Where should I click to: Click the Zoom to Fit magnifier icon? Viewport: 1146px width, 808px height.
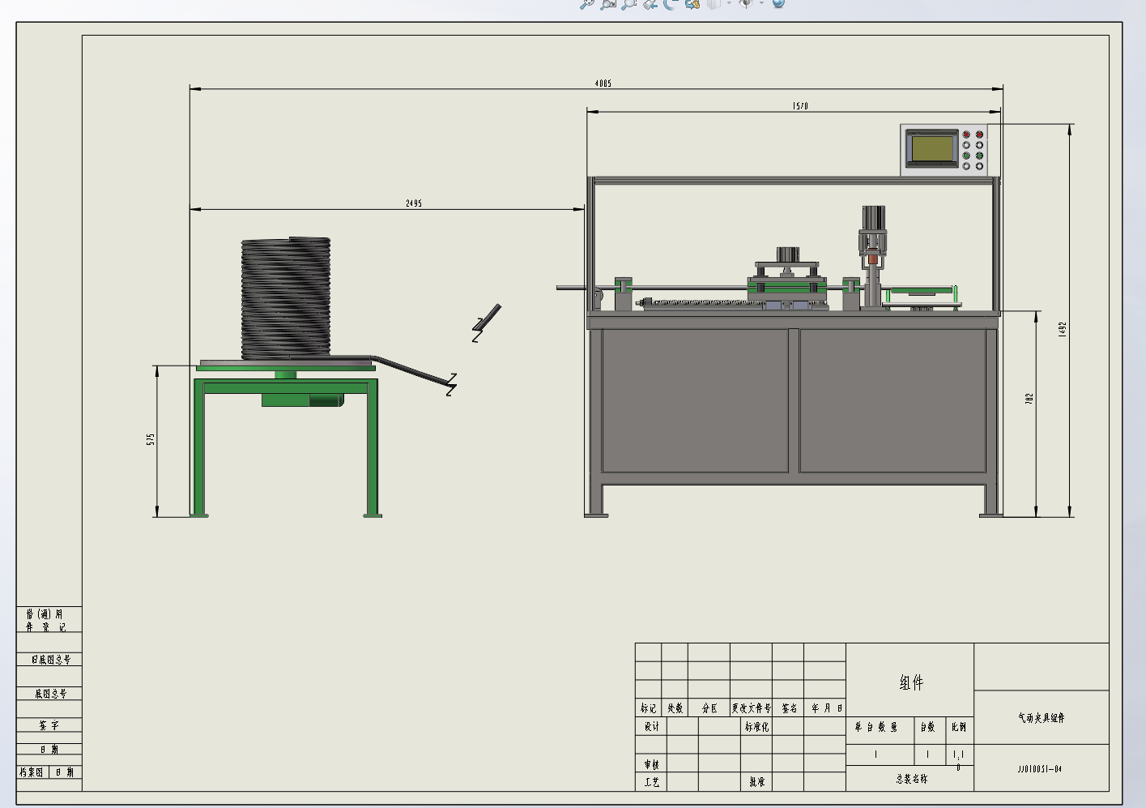(x=587, y=3)
